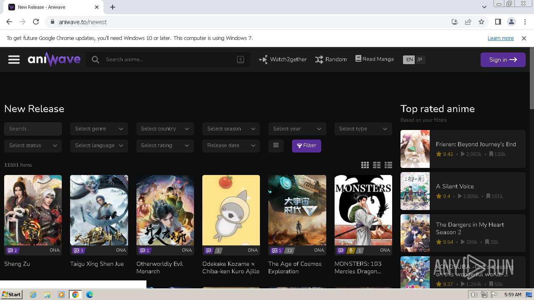Close the New Release - Aniwave tab
The image size is (534, 300).
tap(97, 7)
